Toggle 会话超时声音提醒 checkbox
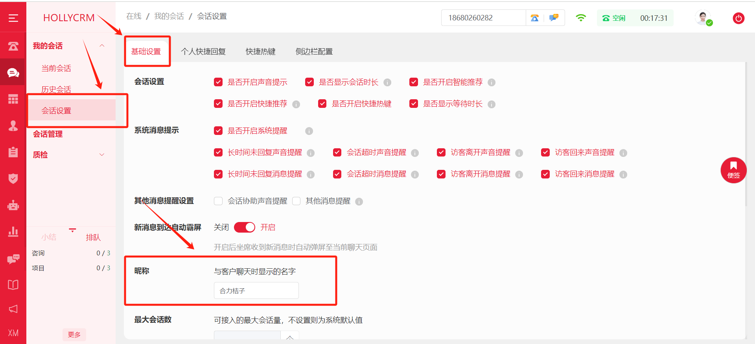Image resolution: width=755 pixels, height=344 pixels. (x=337, y=152)
